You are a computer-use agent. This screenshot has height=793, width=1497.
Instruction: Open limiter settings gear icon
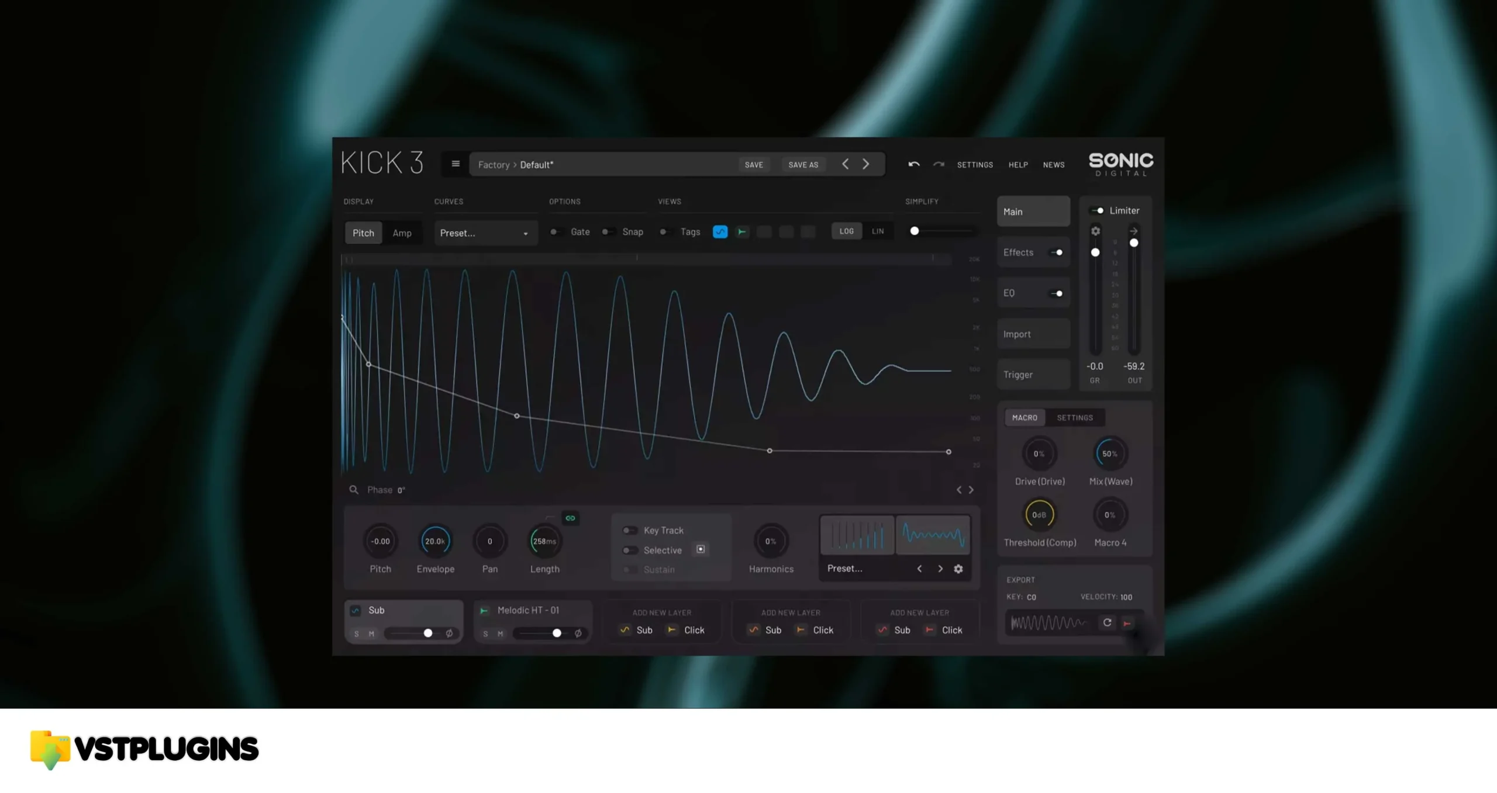click(1095, 231)
